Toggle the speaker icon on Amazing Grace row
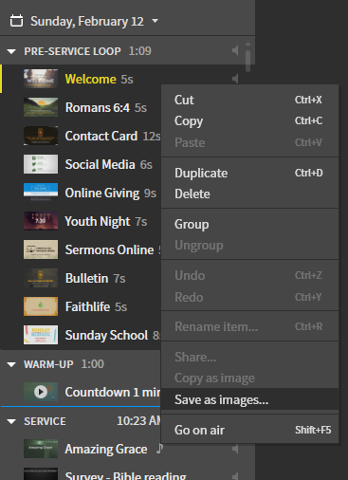 [x=235, y=449]
